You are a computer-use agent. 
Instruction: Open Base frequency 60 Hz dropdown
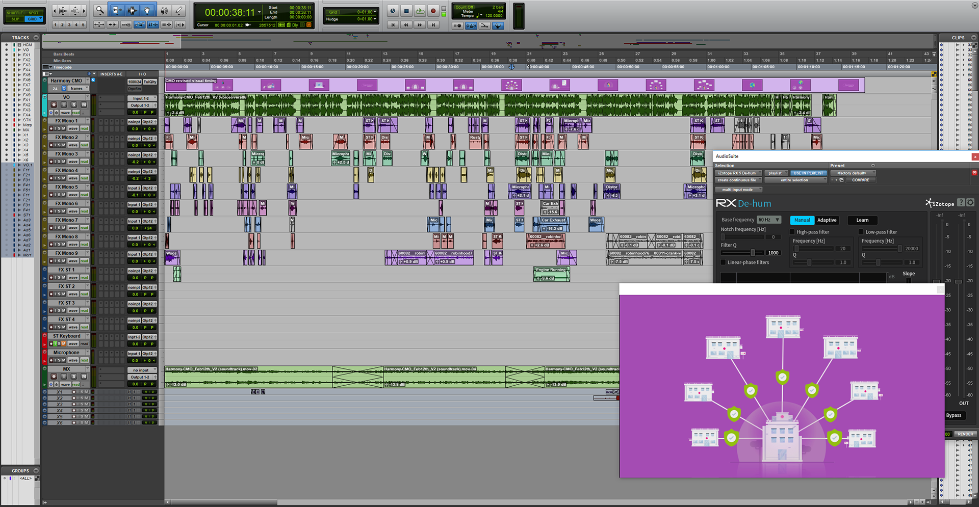[x=768, y=220]
